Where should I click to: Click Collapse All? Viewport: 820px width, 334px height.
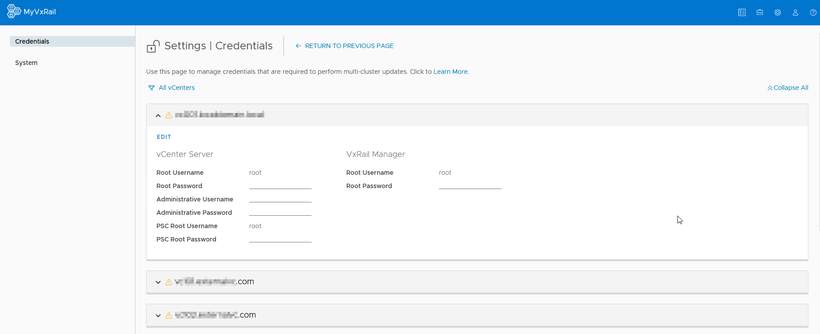tap(788, 88)
